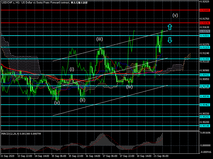Select the (iii) wave label
The height and width of the screenshot is (159, 213).
click(100, 39)
